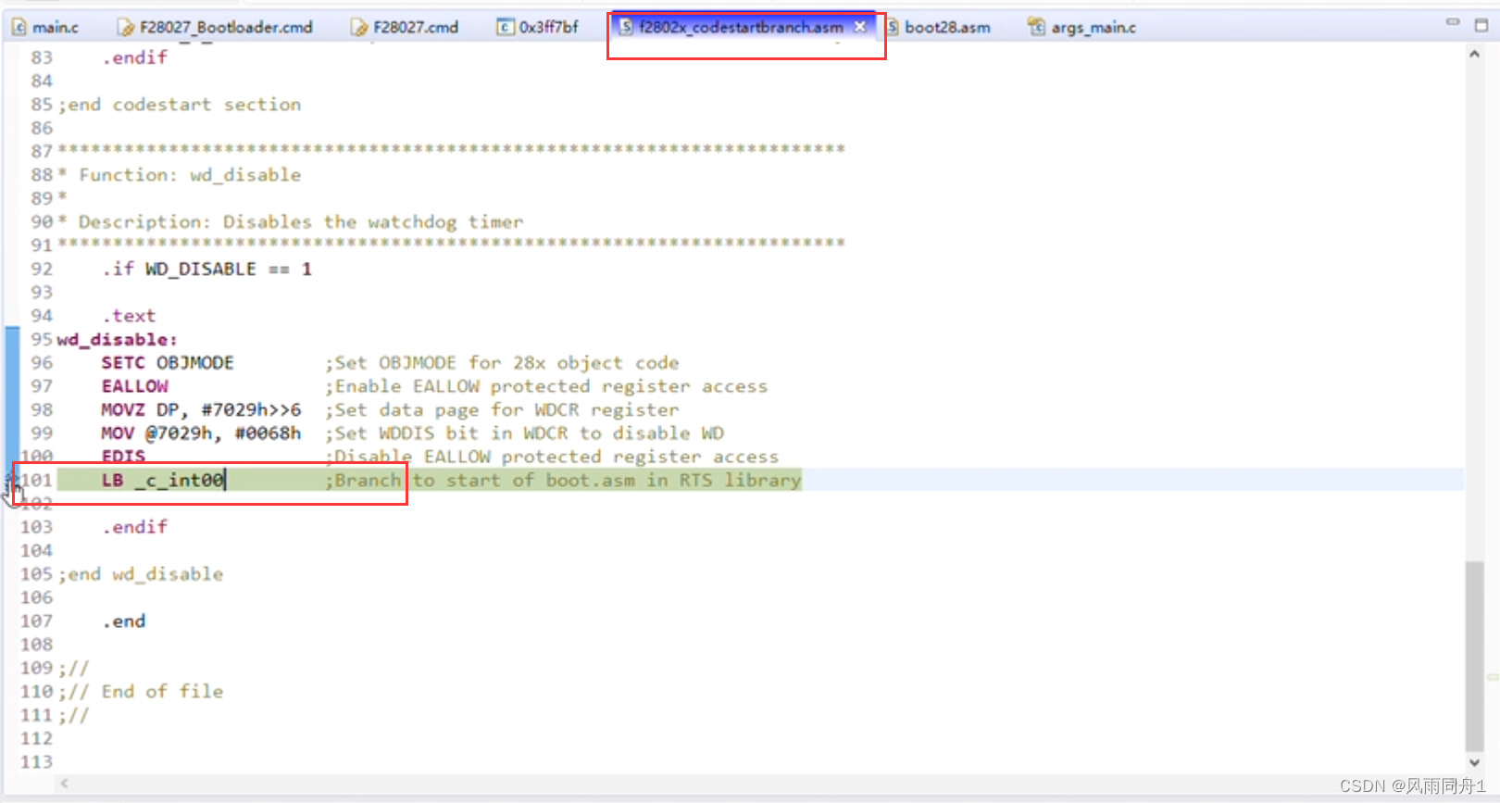
Task: Click ';Enable EALLOW protected register access' comment
Action: (x=546, y=386)
